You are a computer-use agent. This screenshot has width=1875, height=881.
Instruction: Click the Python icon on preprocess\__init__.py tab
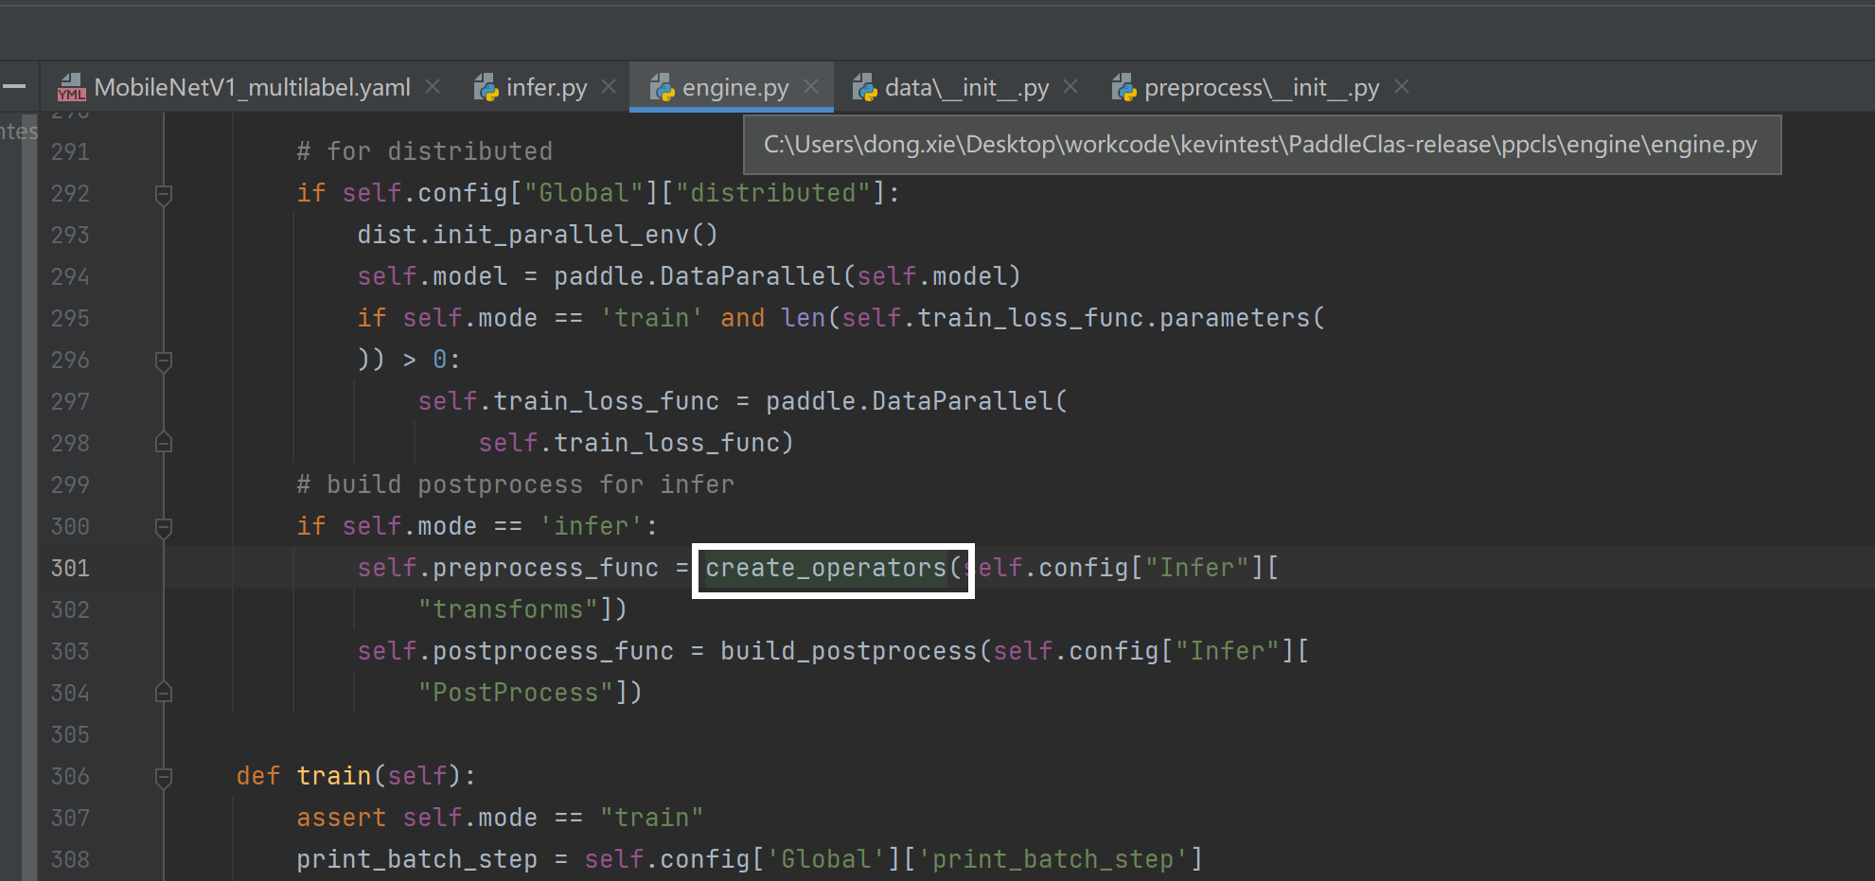click(1123, 88)
